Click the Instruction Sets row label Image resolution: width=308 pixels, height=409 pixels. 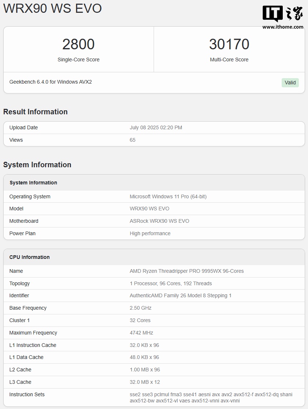pyautogui.click(x=27, y=394)
